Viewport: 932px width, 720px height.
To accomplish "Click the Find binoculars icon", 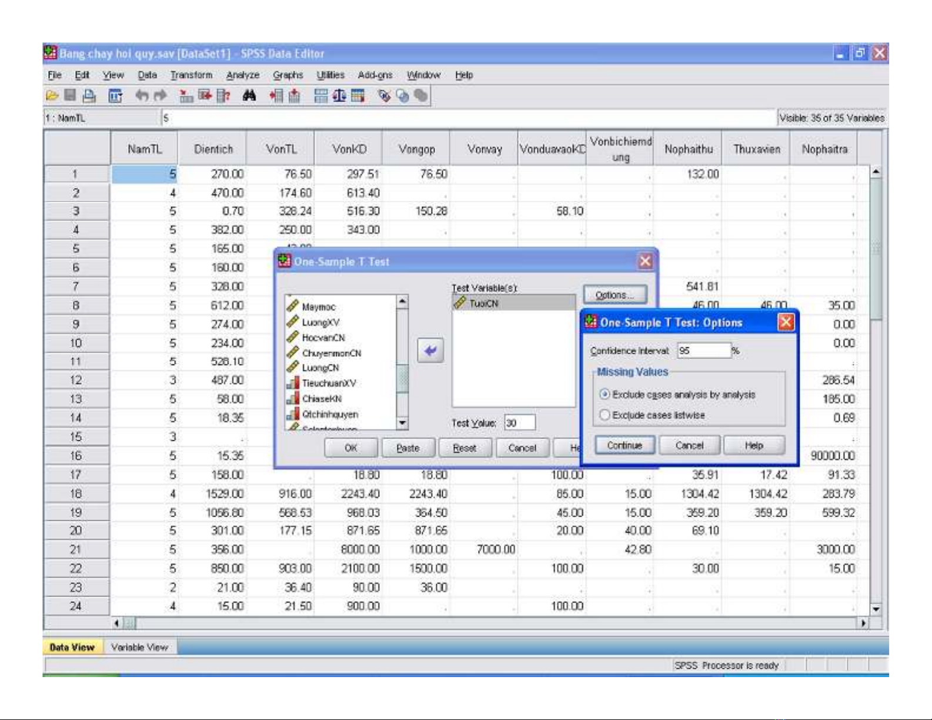I will coord(249,96).
